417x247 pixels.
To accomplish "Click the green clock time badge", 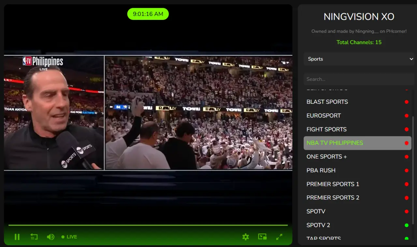I will [148, 14].
